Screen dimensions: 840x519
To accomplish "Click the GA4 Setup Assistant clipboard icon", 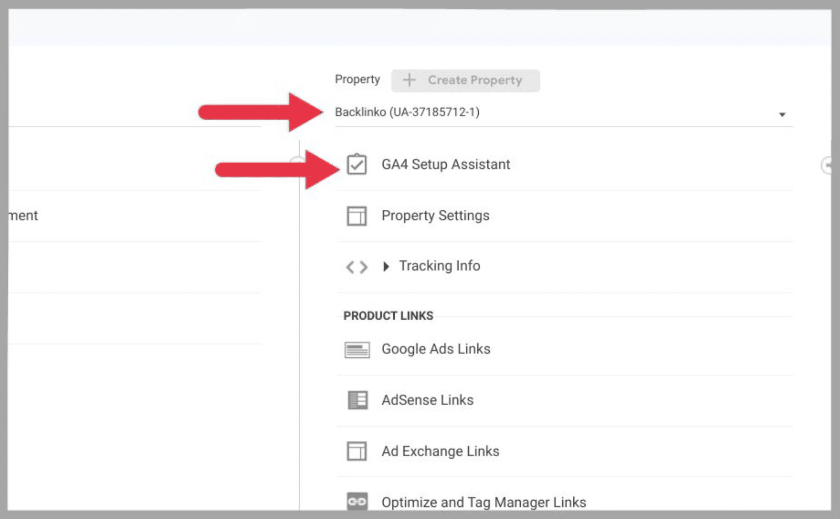I will pyautogui.click(x=357, y=164).
